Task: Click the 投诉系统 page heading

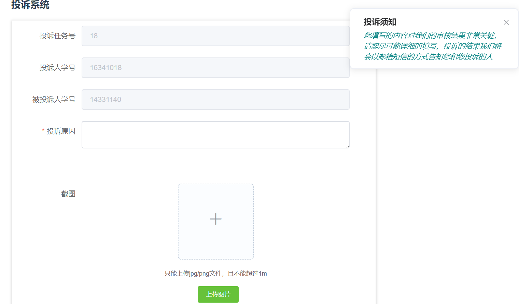Action: pos(30,5)
